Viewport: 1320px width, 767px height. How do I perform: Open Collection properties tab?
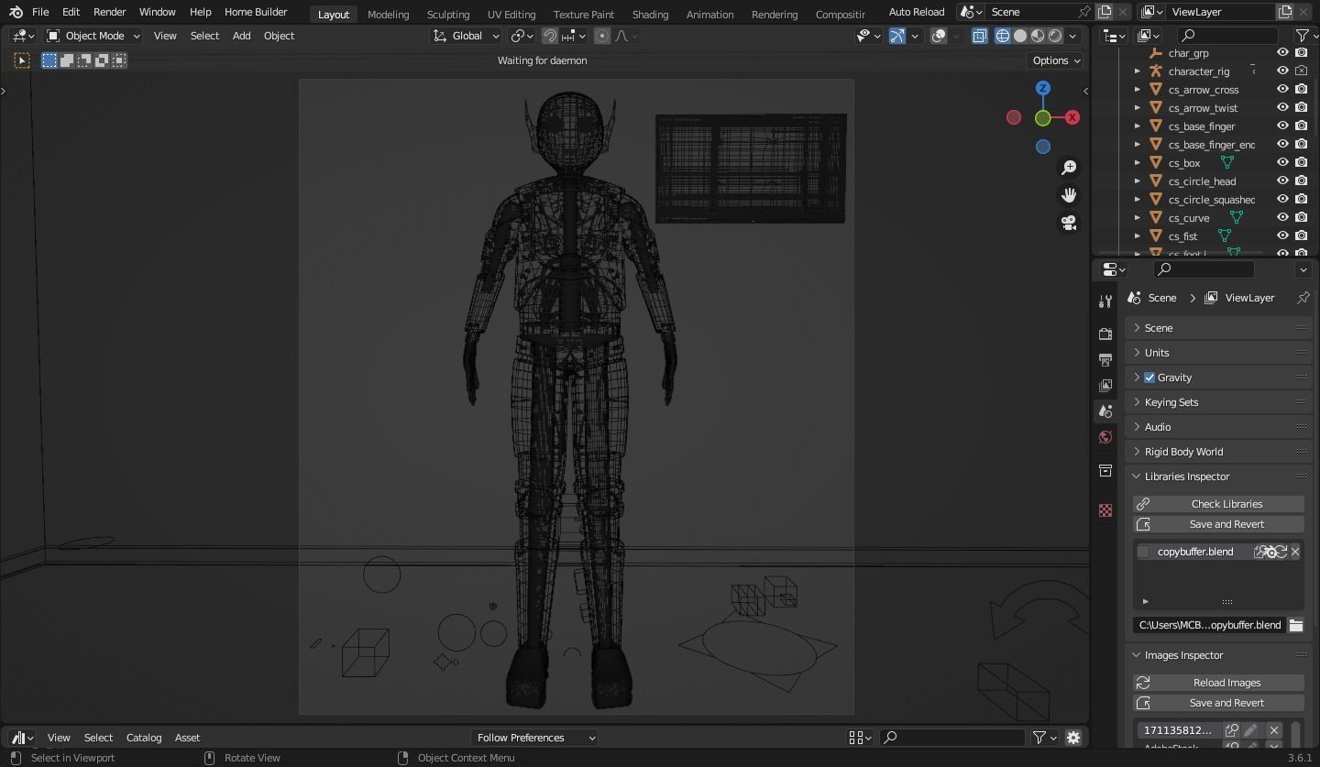[1105, 470]
